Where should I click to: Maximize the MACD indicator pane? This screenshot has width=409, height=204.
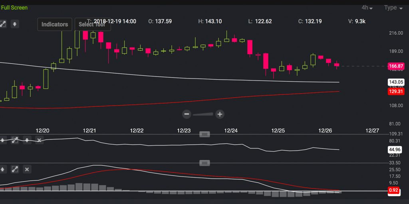coord(15,169)
